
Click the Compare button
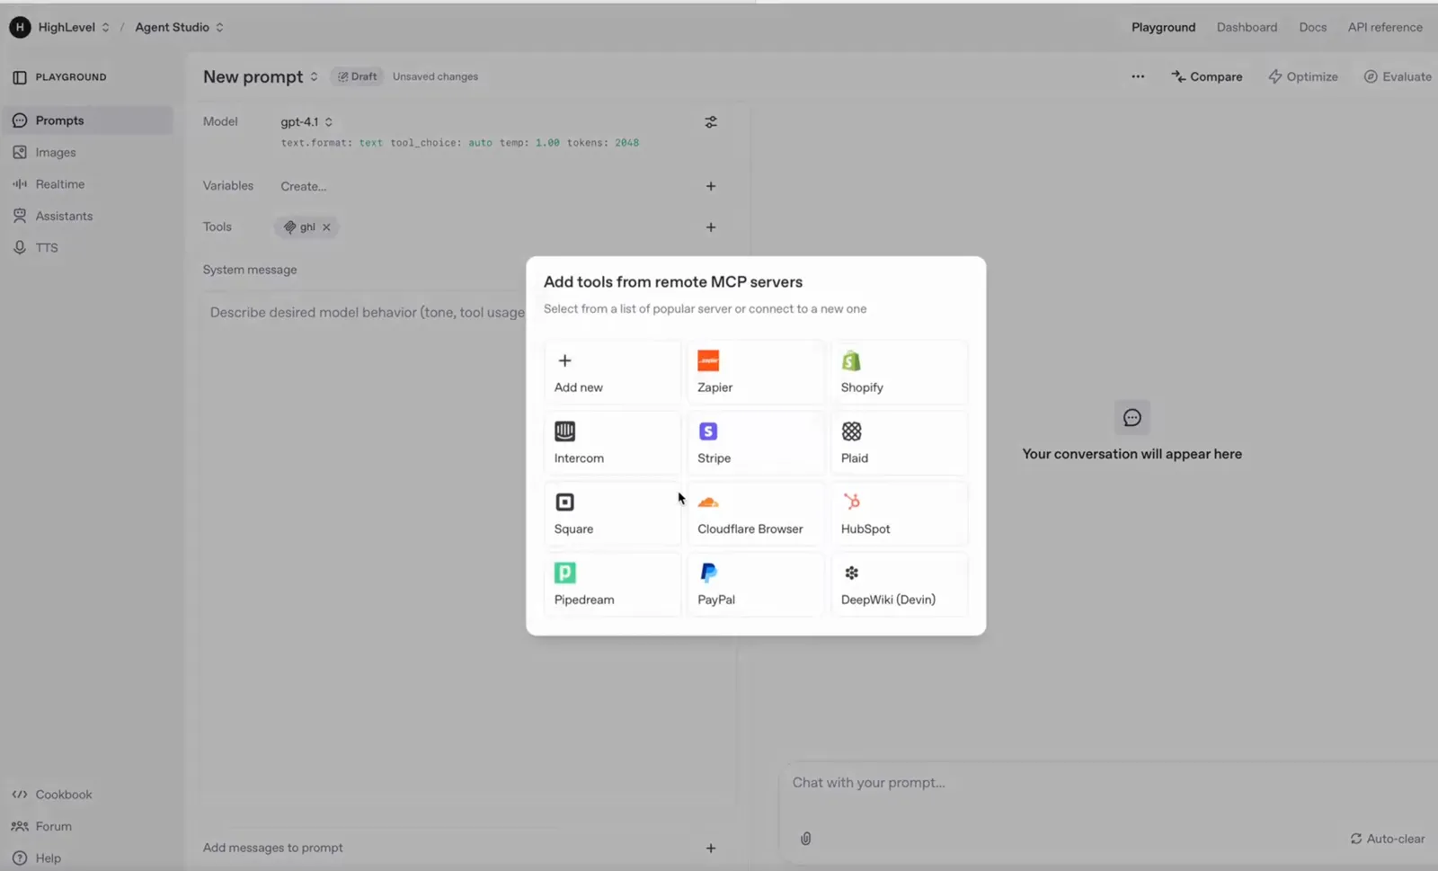pos(1207,76)
